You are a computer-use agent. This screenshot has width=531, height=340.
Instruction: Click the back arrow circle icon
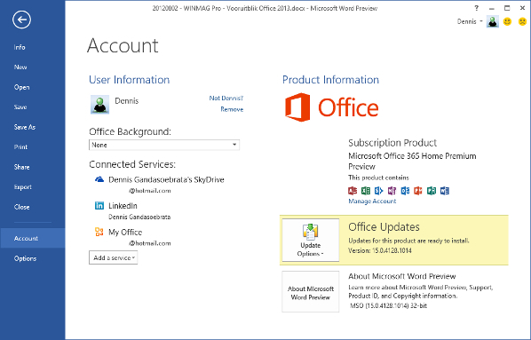coord(21,20)
